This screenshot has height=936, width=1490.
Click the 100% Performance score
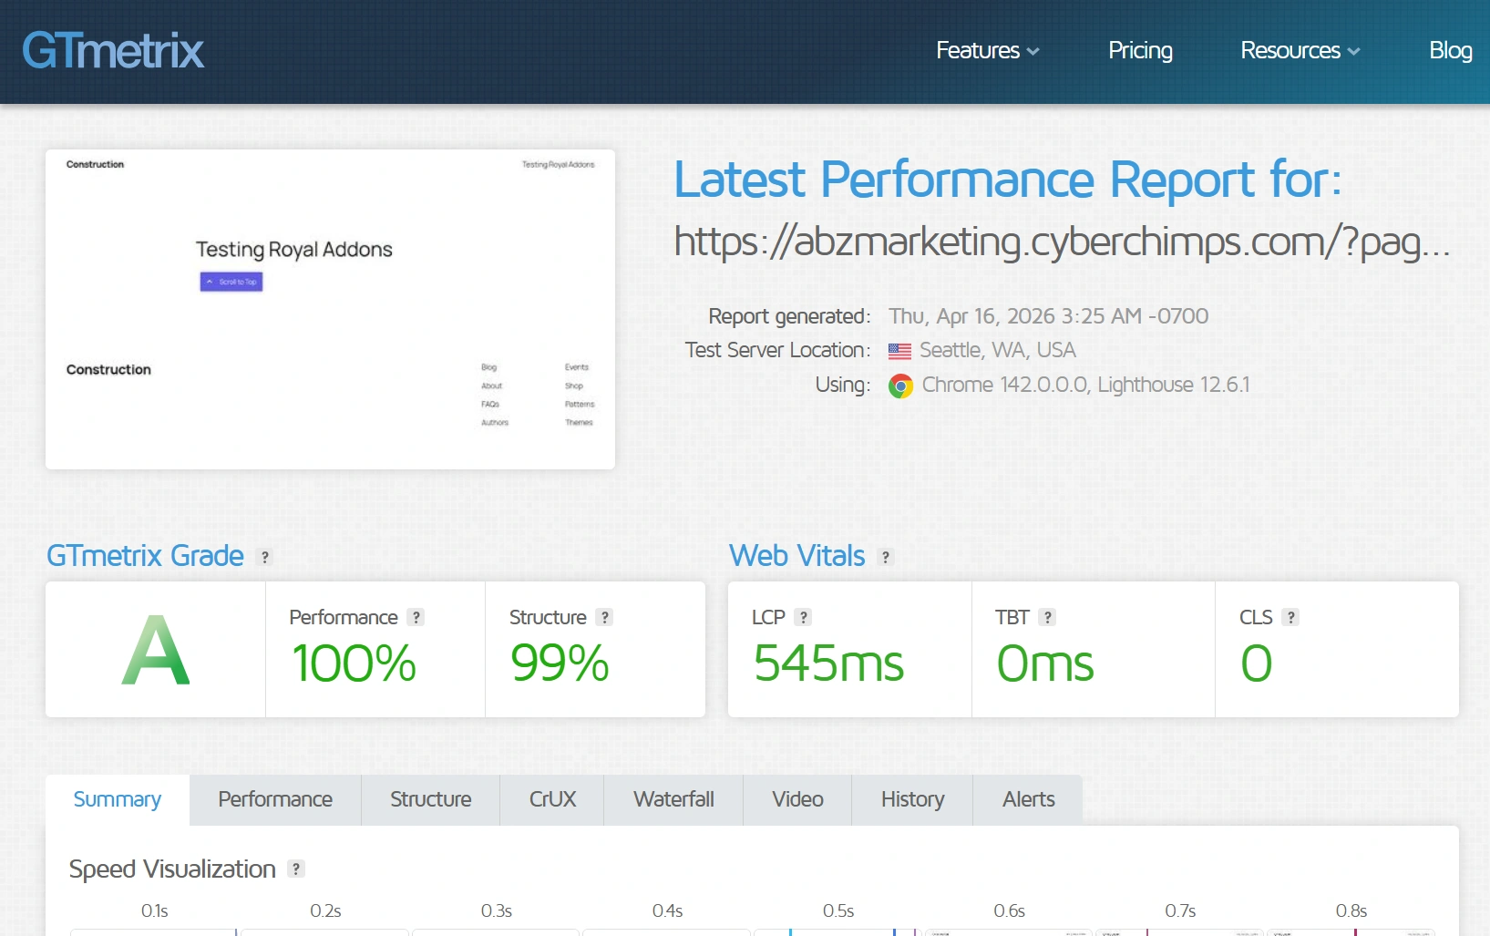coord(354,663)
